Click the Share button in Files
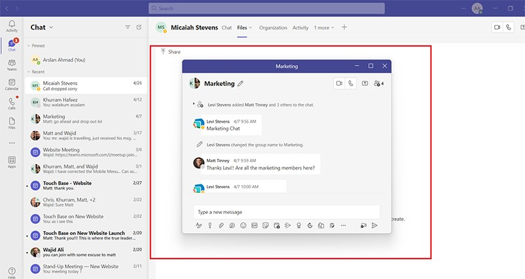This screenshot has height=279, width=525. point(171,52)
